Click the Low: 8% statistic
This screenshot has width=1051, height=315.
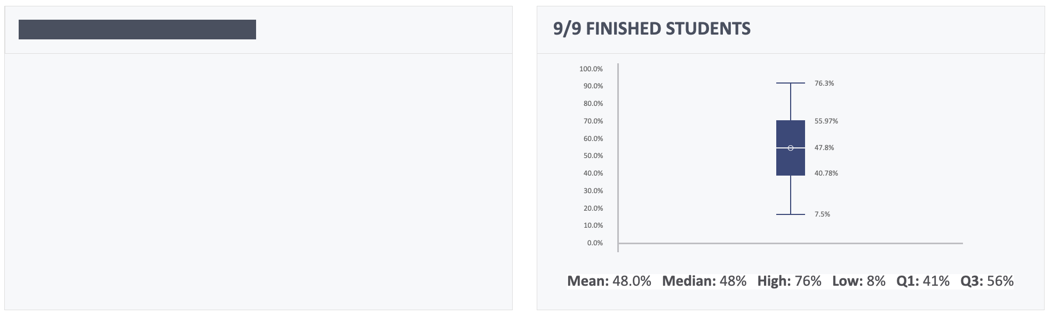(x=859, y=281)
